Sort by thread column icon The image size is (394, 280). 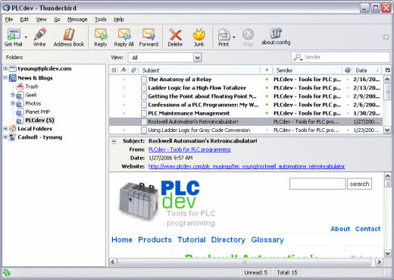(x=114, y=71)
